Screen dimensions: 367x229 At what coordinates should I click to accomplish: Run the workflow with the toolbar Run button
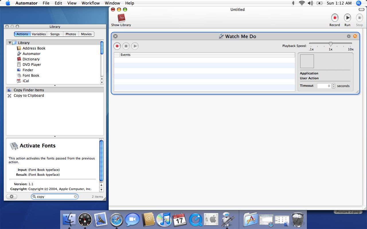347,20
